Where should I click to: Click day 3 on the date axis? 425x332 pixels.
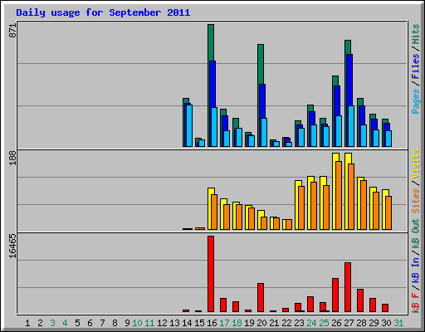(52, 323)
